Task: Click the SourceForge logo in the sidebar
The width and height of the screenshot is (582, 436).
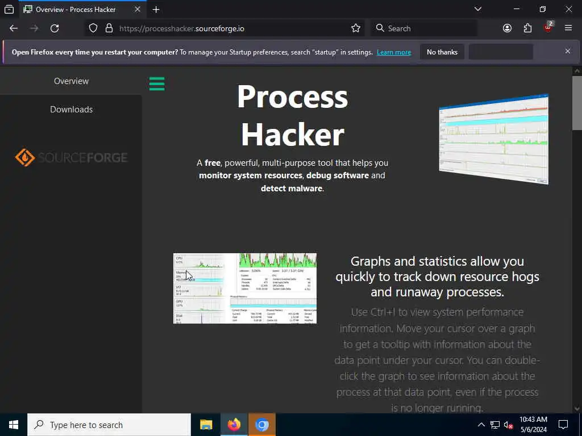Action: click(71, 158)
